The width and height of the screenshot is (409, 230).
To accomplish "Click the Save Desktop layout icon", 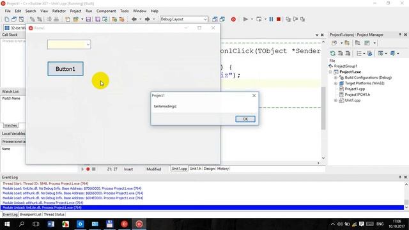I will (215, 19).
